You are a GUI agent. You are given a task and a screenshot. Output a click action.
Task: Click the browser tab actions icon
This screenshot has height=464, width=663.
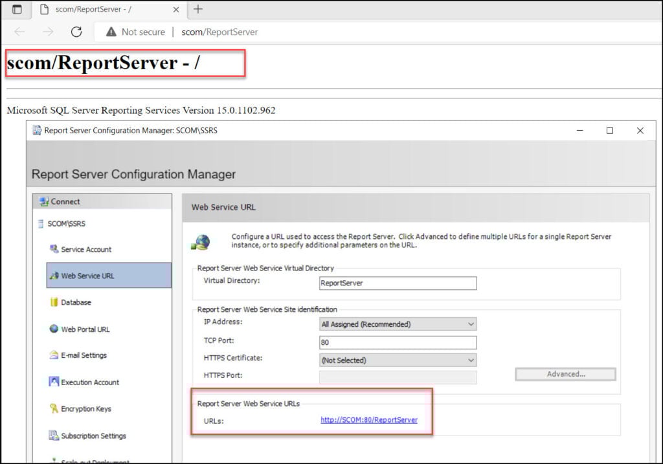17,9
